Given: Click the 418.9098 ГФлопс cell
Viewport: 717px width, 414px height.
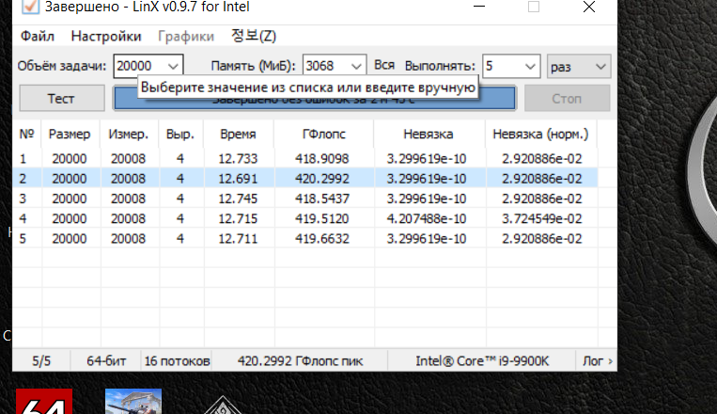Looking at the screenshot, I should click(x=322, y=158).
